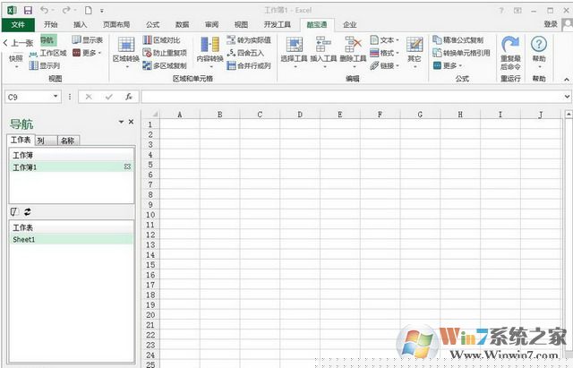This screenshot has width=573, height=368.
Task: Select the 名称 tab in the navigation pane
Action: [x=68, y=141]
